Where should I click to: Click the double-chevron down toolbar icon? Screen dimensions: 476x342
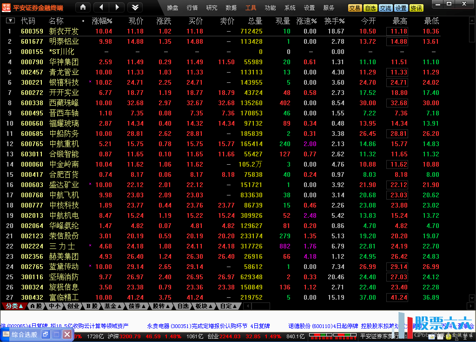pos(135,7)
